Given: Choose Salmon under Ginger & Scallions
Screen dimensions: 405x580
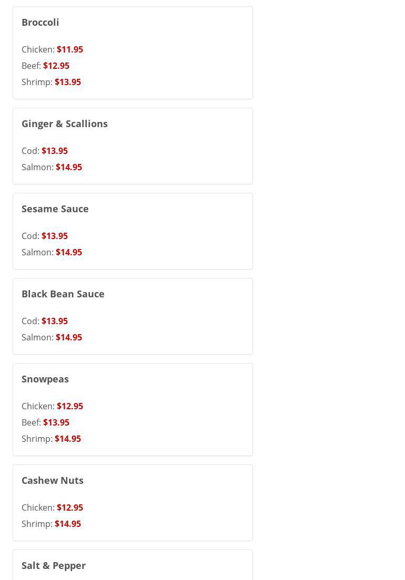Looking at the screenshot, I should pyautogui.click(x=52, y=167).
